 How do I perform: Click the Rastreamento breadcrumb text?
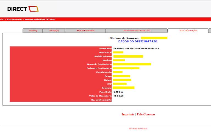pyautogui.click(x=15, y=19)
